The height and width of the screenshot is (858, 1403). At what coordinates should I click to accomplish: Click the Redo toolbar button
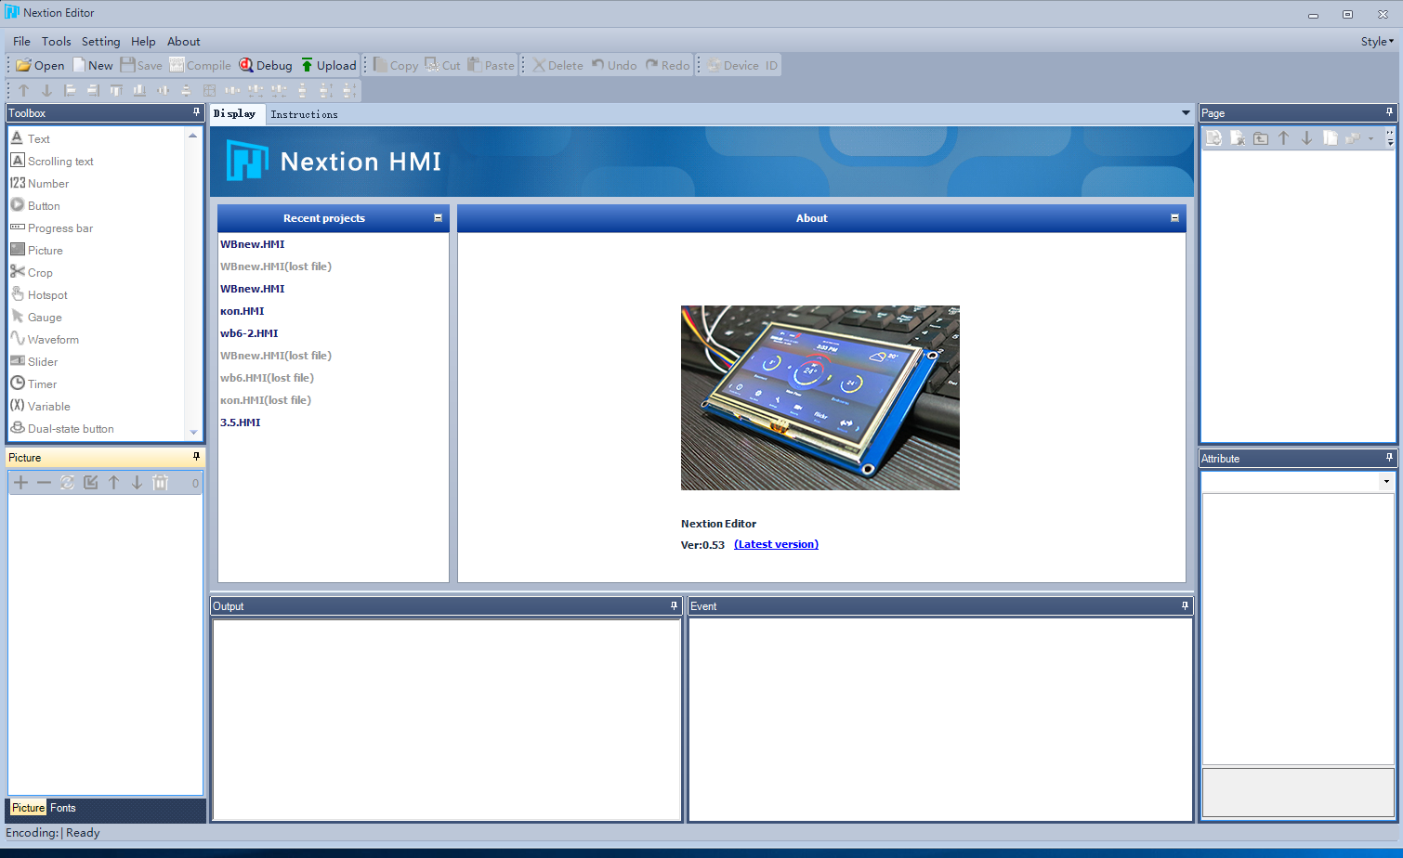point(667,65)
